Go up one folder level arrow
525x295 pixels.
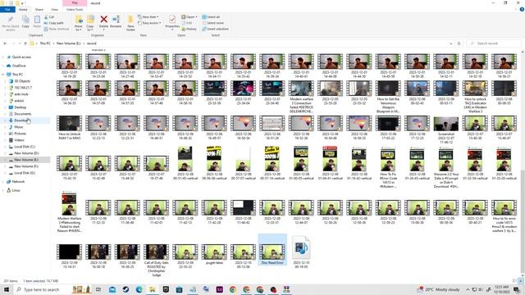25,43
